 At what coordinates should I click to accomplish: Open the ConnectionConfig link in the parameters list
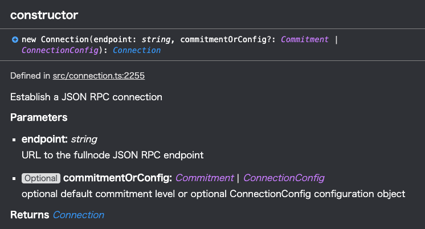pyautogui.click(x=284, y=178)
